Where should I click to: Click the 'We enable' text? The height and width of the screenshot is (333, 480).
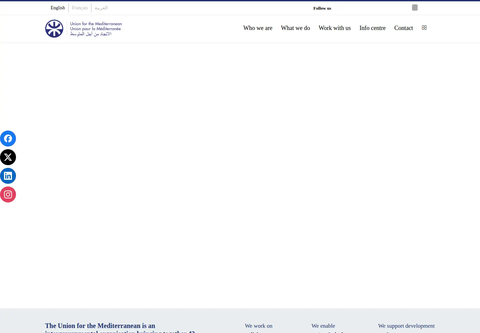pos(323,326)
